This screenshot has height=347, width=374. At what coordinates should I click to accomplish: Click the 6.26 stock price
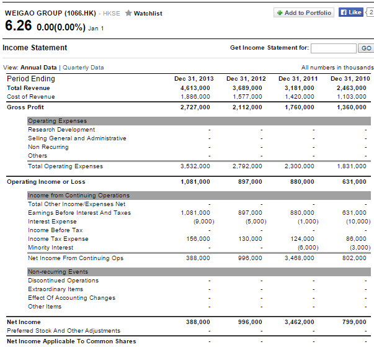(18, 25)
